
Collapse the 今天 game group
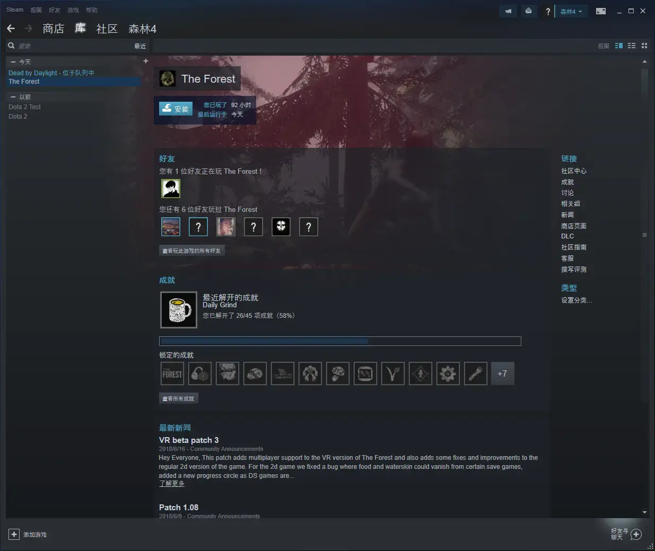pos(13,62)
